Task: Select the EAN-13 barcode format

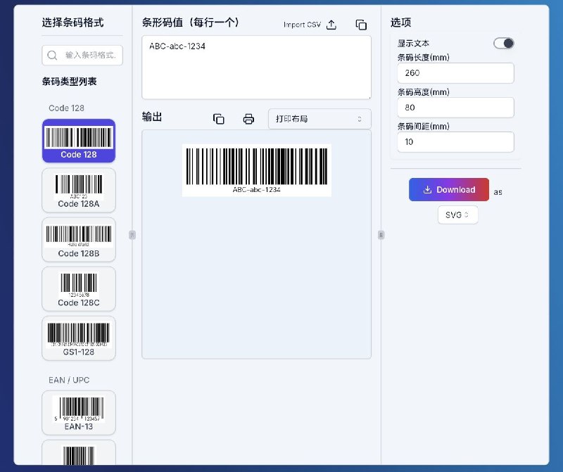Action: (x=79, y=413)
